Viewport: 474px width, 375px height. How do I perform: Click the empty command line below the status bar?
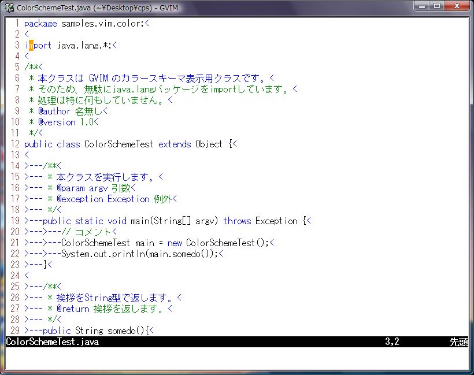[237, 358]
